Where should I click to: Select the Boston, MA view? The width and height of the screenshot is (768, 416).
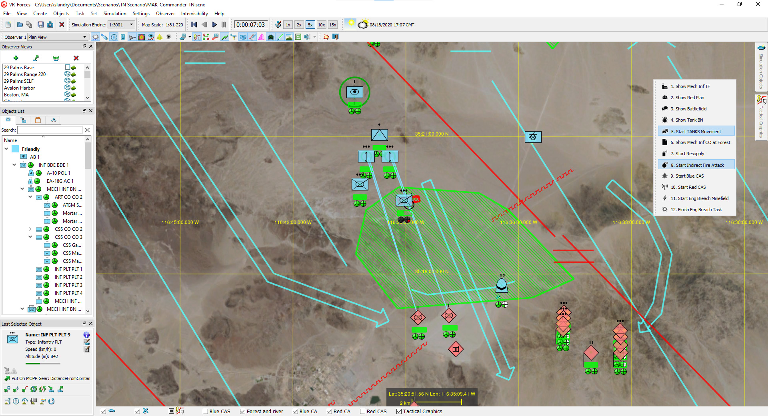[x=16, y=95]
